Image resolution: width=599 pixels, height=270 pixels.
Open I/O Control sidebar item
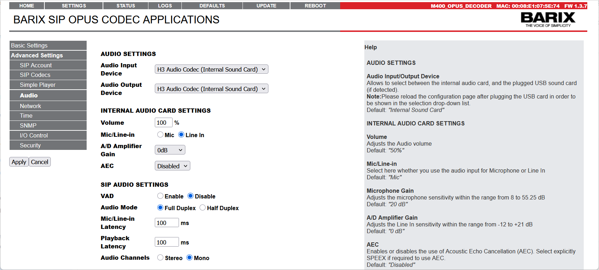pyautogui.click(x=48, y=135)
